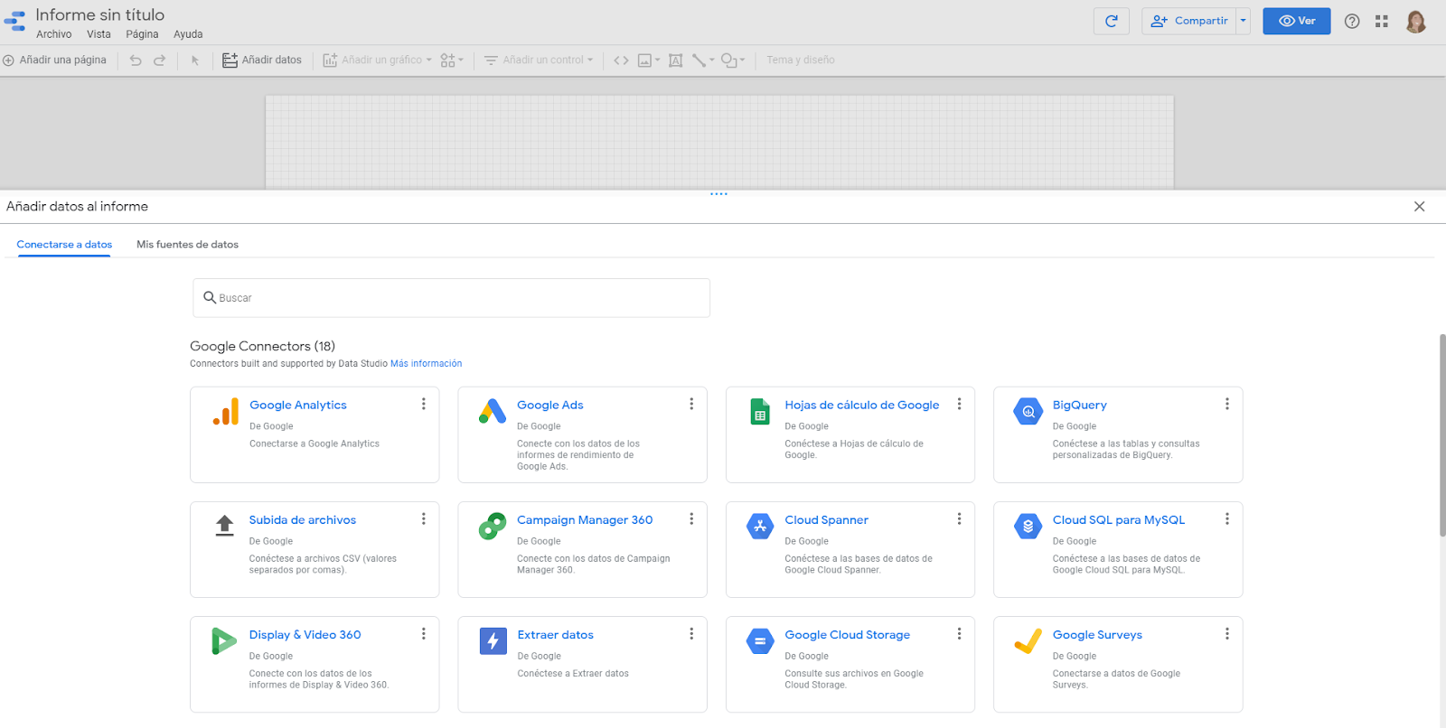Select Google Cloud Storage connector icon

(x=760, y=641)
